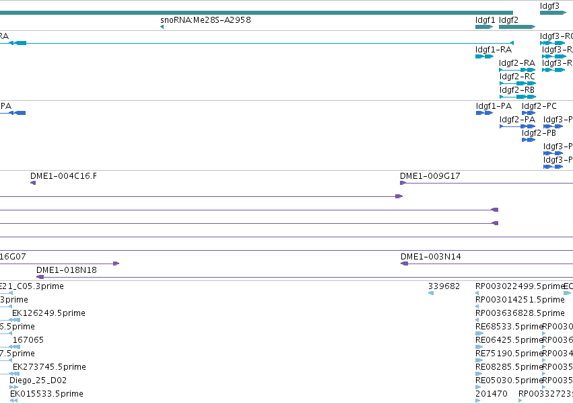Select the Idgf2 gene arrow glyph
Image resolution: width=573 pixels, height=404 pixels.
(517, 27)
